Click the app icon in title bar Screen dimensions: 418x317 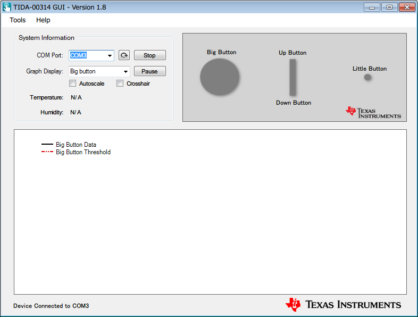pos(7,7)
